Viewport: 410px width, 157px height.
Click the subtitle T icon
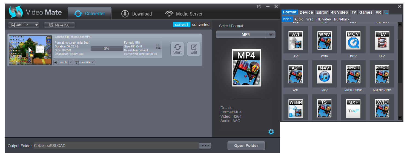(76, 62)
